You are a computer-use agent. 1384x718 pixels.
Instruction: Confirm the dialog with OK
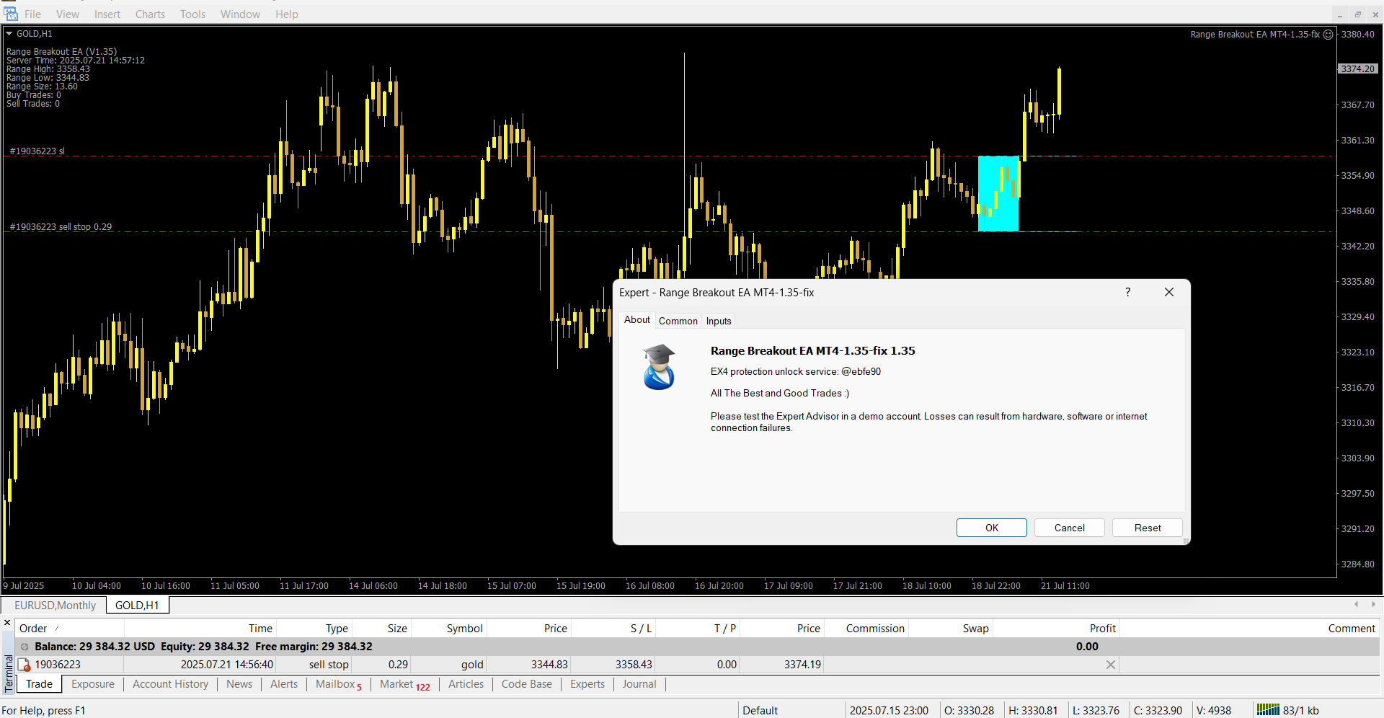pos(992,528)
